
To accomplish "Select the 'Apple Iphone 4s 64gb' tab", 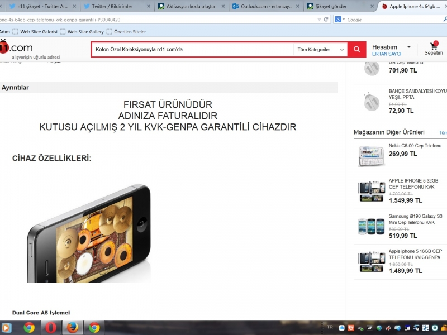I will pos(413,6).
